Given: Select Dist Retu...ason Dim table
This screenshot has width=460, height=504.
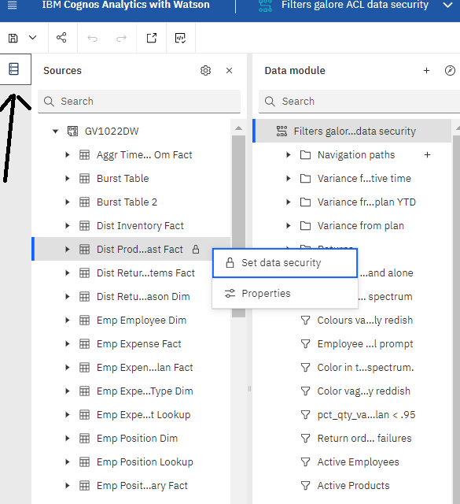Looking at the screenshot, I should [x=143, y=296].
